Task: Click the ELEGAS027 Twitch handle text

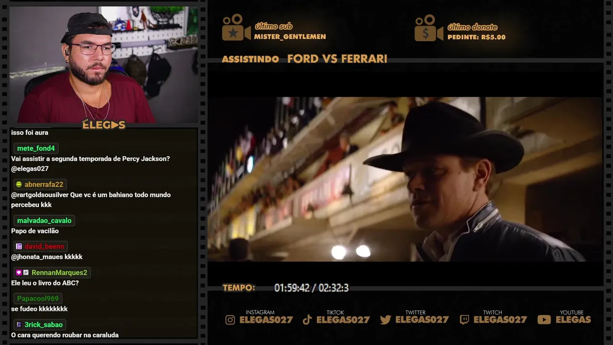Action: click(x=500, y=320)
